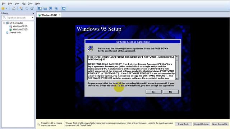Click the license text scroll down arrow

coord(177,78)
